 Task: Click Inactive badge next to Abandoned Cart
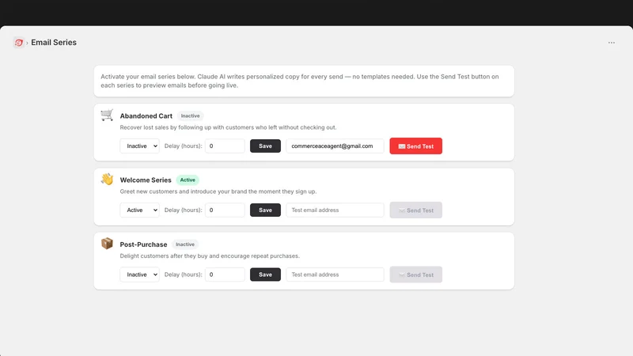tap(190, 116)
